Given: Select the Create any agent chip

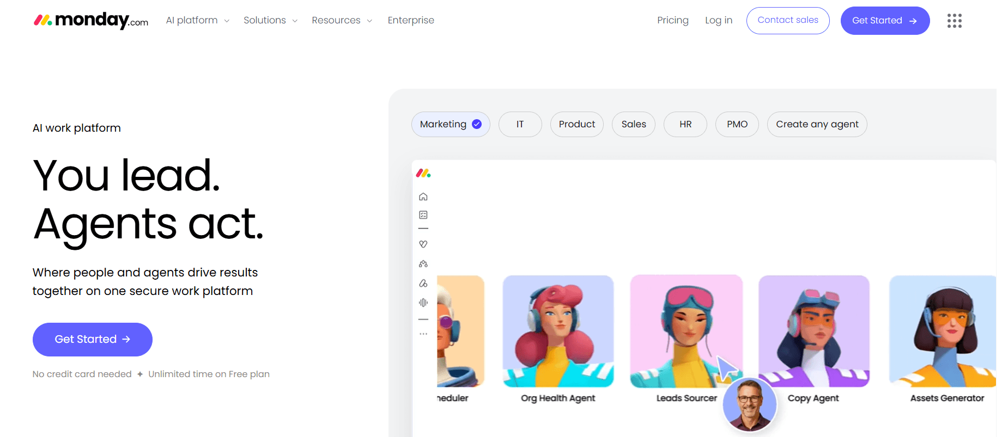Looking at the screenshot, I should coord(817,124).
